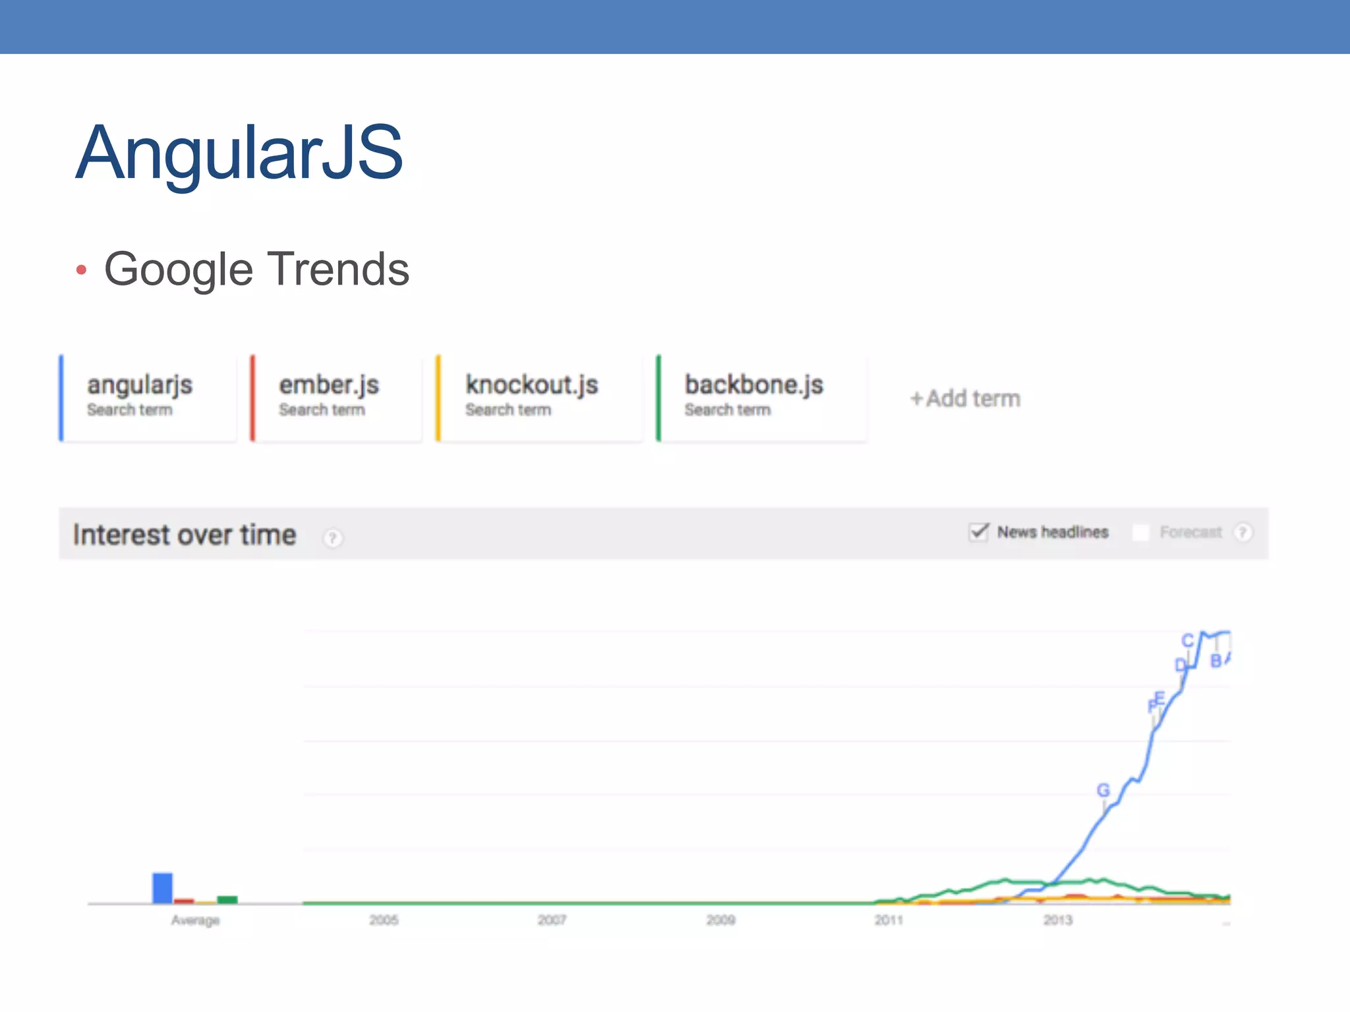Click news headline marker G on chart

pyautogui.click(x=1103, y=790)
